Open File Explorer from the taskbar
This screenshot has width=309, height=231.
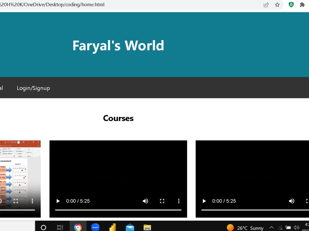(x=147, y=228)
